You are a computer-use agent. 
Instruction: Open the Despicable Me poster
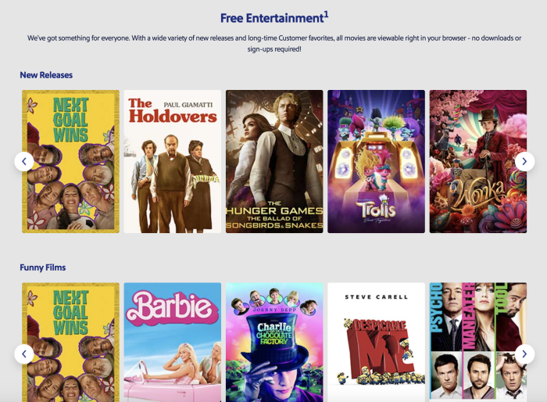click(x=376, y=343)
